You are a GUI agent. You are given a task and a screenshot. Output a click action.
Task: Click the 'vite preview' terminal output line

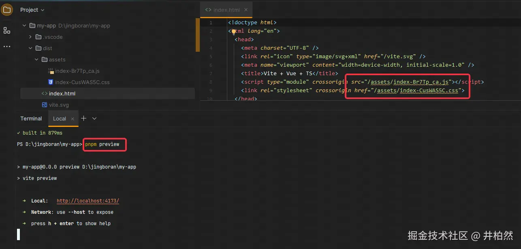37,178
